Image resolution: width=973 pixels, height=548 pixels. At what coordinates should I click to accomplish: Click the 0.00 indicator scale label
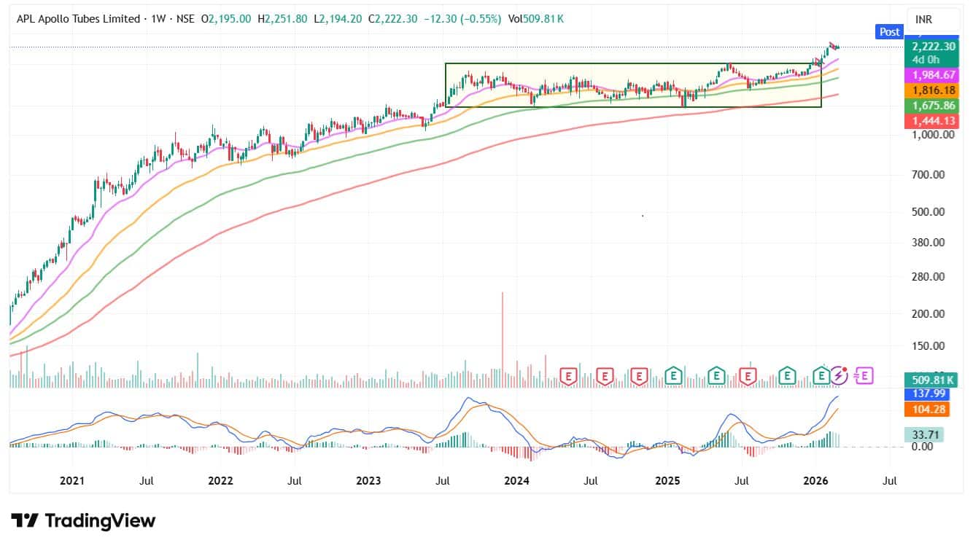point(923,446)
